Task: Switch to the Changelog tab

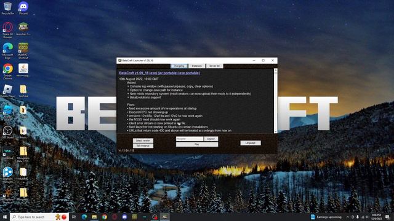Action: (179, 66)
